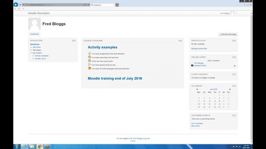Click the large Fred Bloggs profile picture
The height and width of the screenshot is (149, 266).
point(34,24)
